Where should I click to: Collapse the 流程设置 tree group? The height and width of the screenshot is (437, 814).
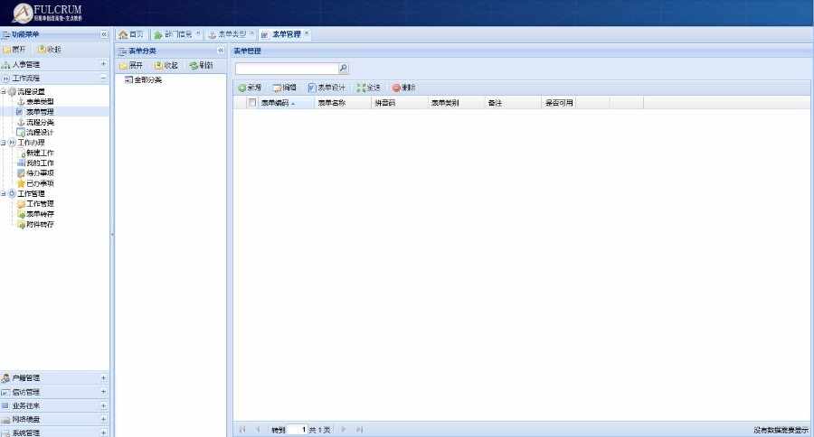pos(3,92)
